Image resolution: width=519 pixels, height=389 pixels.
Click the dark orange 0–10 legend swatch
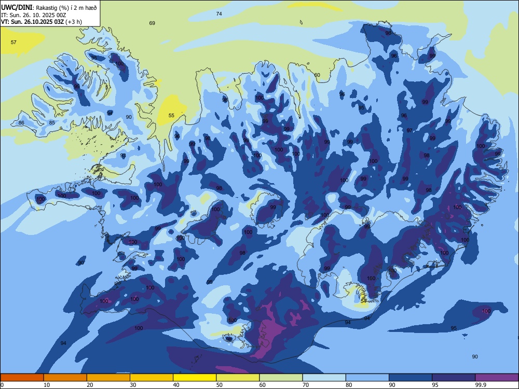tap(22, 378)
